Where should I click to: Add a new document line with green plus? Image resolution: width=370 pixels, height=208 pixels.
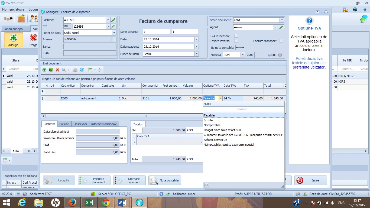[x=44, y=70]
